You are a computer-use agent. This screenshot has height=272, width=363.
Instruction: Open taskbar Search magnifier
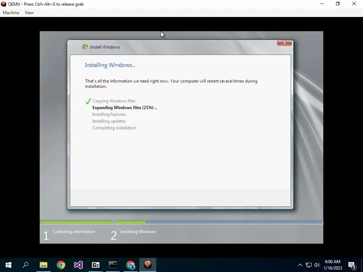pyautogui.click(x=26, y=265)
